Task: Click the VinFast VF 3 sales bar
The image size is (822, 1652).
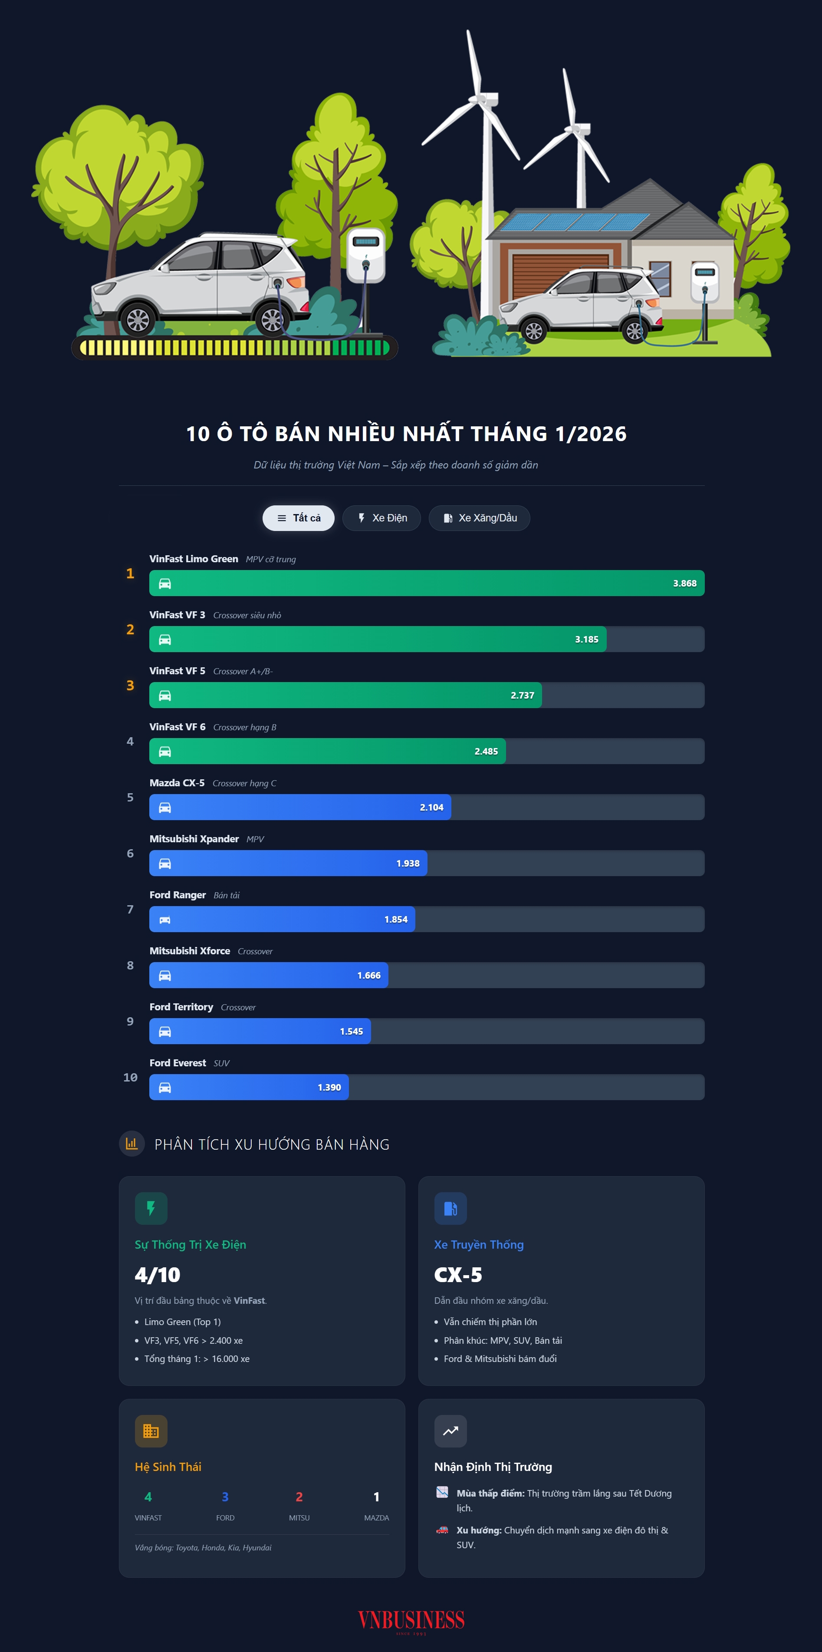Action: pos(378,640)
